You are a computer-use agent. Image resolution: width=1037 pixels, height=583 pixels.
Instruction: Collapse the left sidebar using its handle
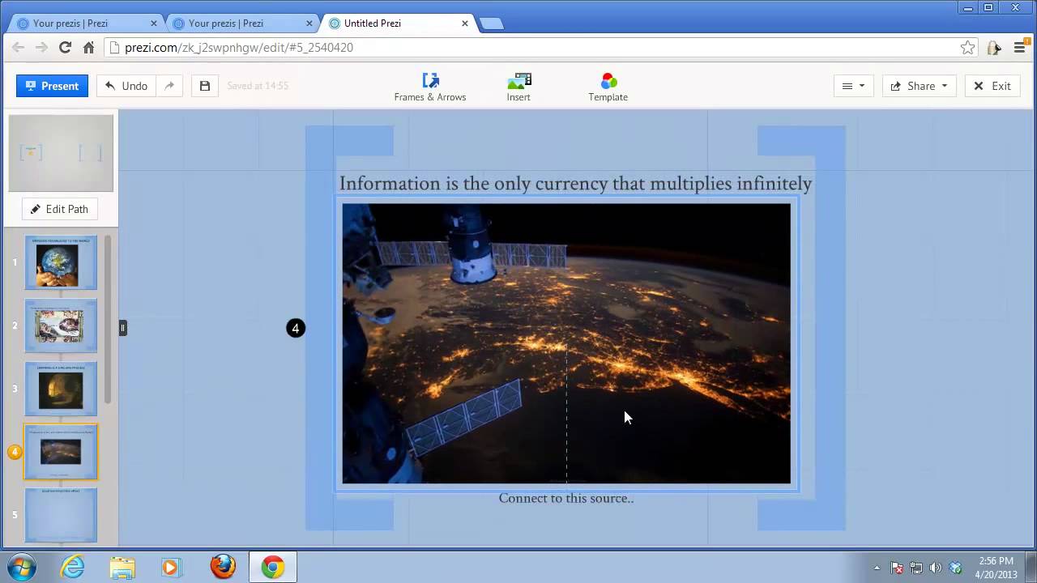click(x=123, y=328)
